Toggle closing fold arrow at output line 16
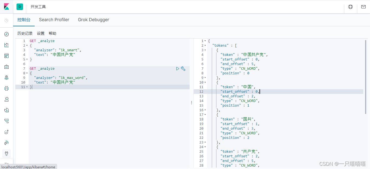This screenshot has height=169, width=370. pos(205,110)
